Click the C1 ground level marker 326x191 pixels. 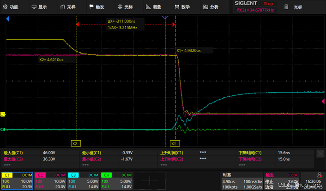3,114
